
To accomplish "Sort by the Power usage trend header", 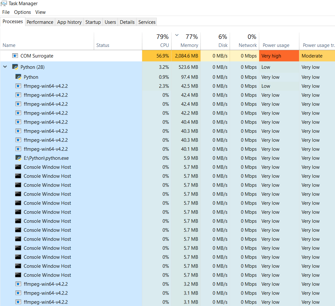I will click(x=317, y=41).
